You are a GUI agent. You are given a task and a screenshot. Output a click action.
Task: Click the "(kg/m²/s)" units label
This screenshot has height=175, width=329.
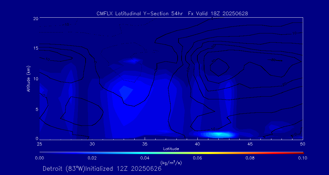click(x=171, y=163)
